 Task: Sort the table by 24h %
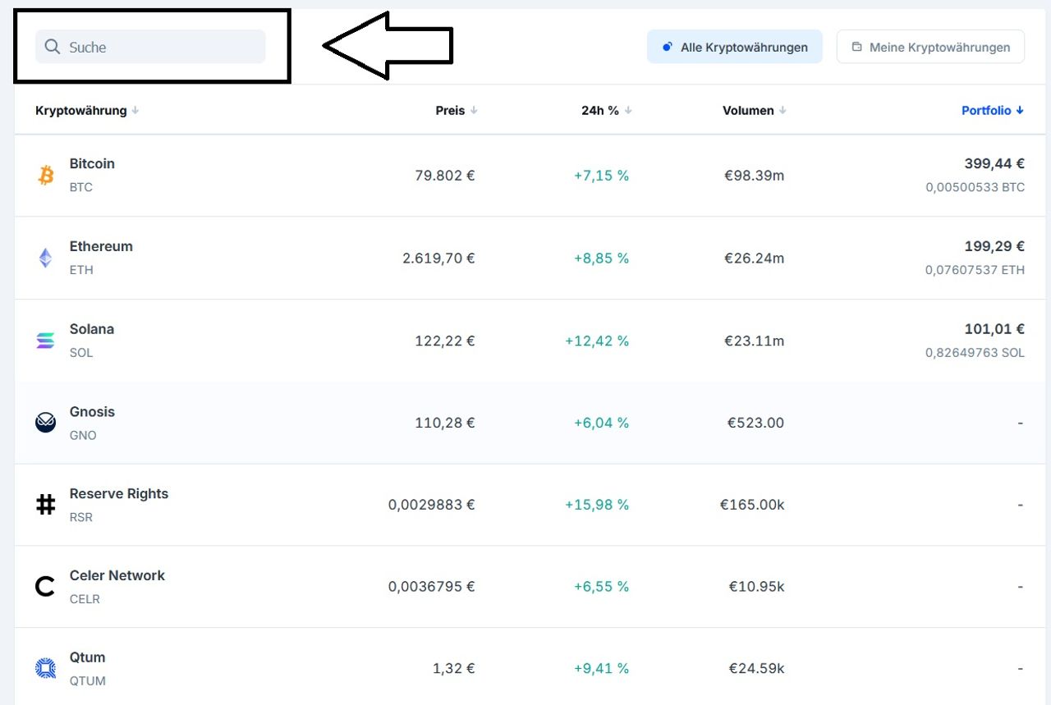click(x=600, y=111)
